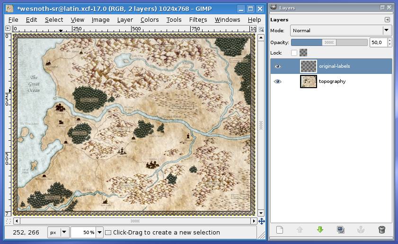The image size is (398, 244).
Task: Open the zoom percentage dropdown
Action: pyautogui.click(x=100, y=232)
